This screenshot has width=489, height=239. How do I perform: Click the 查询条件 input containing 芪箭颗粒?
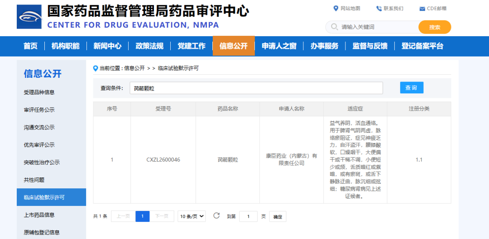(x=256, y=88)
